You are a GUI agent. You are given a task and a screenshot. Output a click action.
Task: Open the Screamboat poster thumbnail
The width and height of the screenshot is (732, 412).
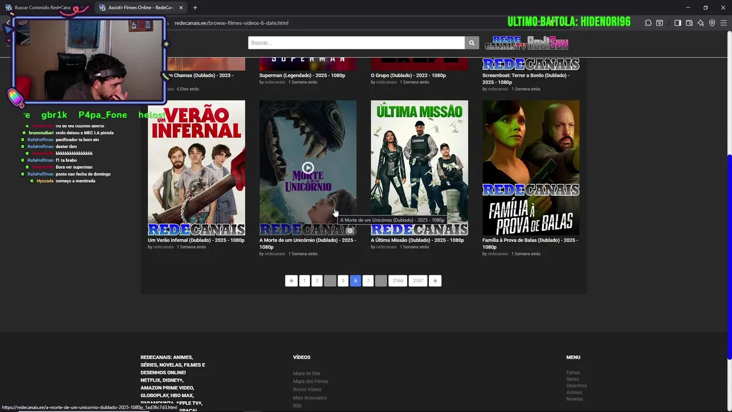[531, 64]
